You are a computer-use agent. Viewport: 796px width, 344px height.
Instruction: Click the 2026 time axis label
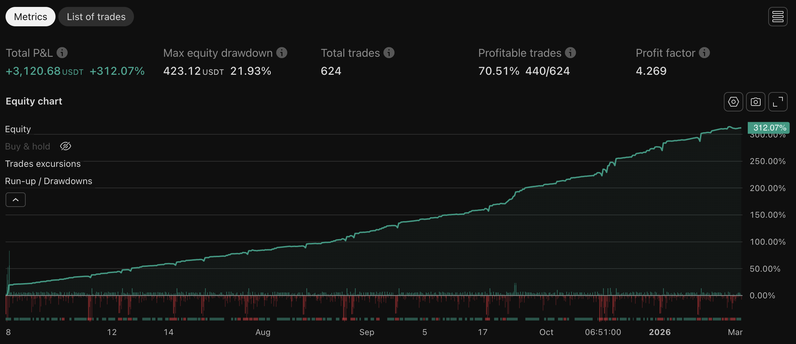tap(660, 332)
